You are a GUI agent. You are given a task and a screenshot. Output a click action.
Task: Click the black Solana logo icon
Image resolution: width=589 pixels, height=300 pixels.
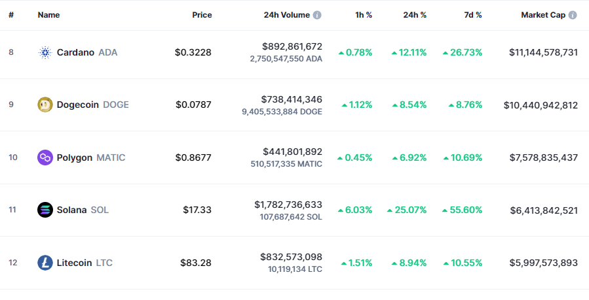(x=45, y=210)
